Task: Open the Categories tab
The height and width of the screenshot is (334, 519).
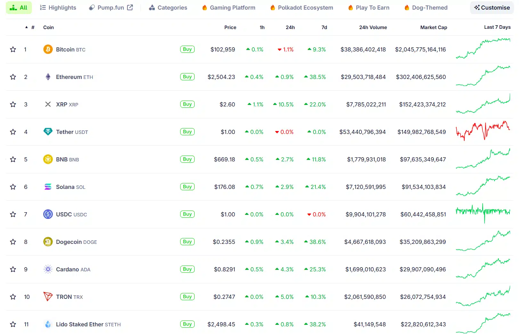Action: [x=168, y=8]
